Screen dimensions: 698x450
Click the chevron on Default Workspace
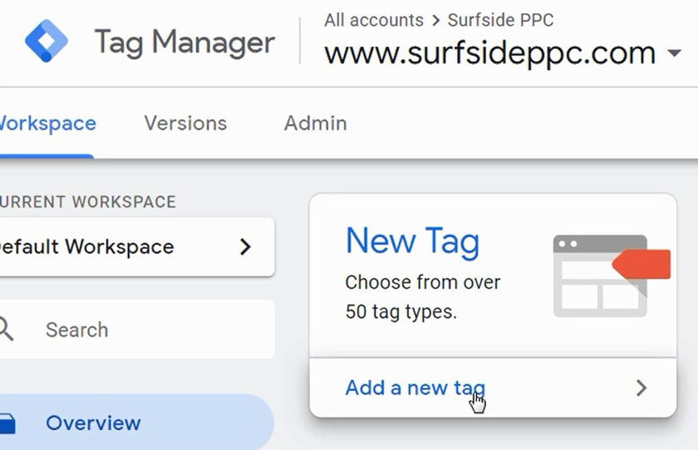(x=244, y=247)
